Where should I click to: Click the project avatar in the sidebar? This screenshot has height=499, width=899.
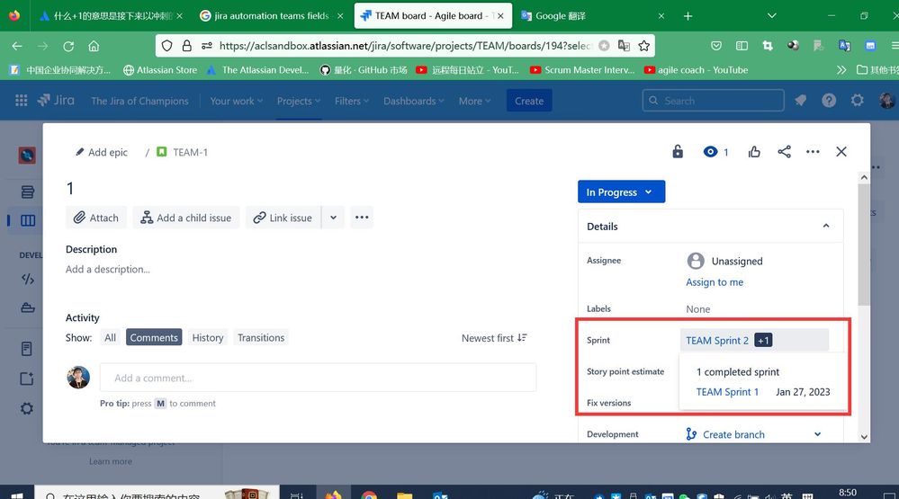coord(26,156)
